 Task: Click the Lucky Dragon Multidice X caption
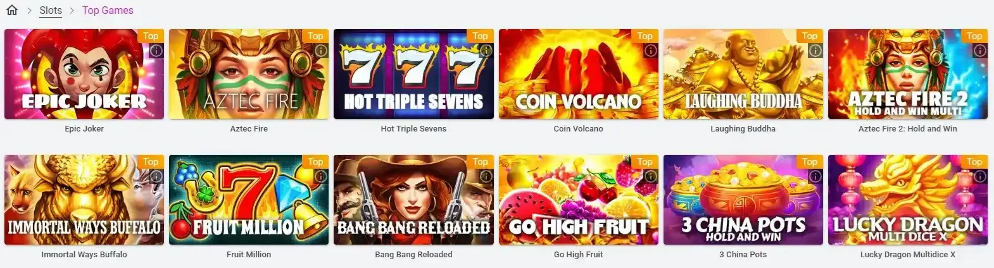pos(908,254)
